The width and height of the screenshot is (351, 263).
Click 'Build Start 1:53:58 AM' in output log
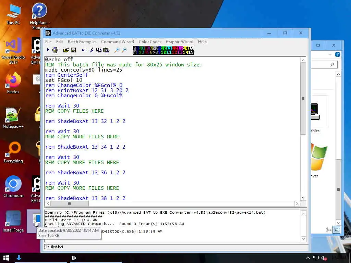click(x=71, y=220)
